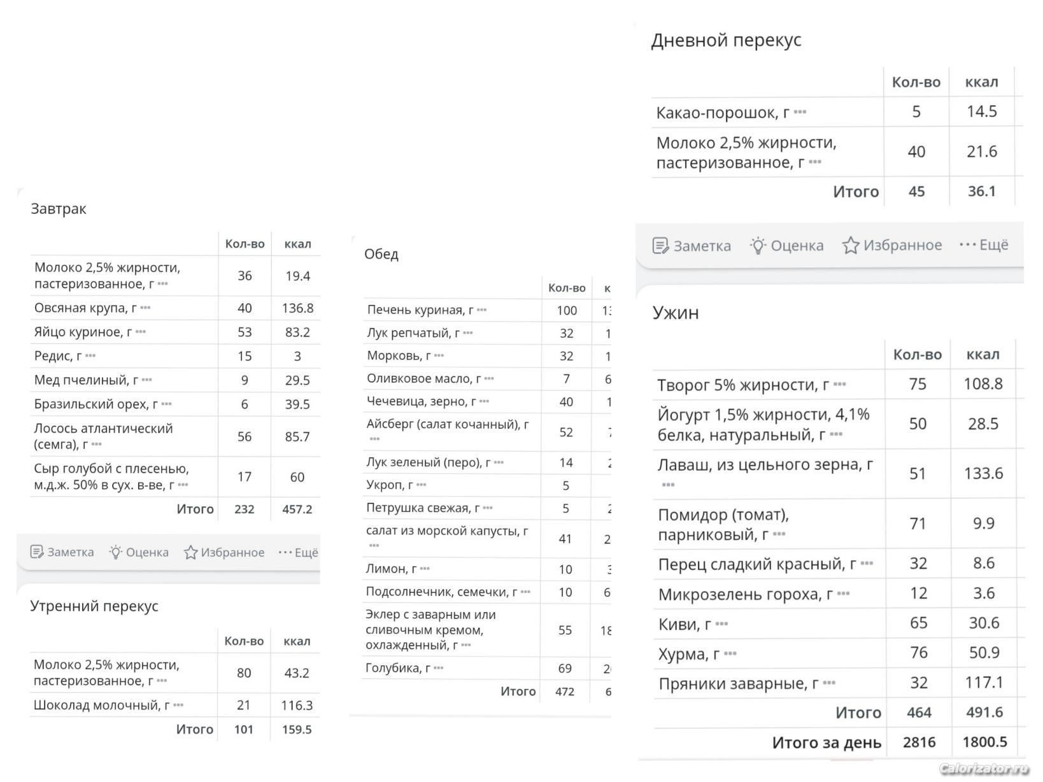The image size is (1043, 782).
Task: Click the quantity 100 for Печень куриная
Action: tap(566, 311)
